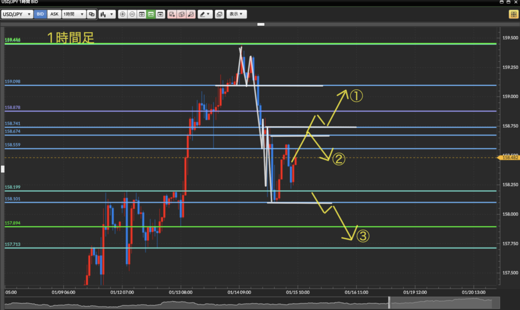520x310 pixels.
Task: Switch price to ASK
Action: 54,14
